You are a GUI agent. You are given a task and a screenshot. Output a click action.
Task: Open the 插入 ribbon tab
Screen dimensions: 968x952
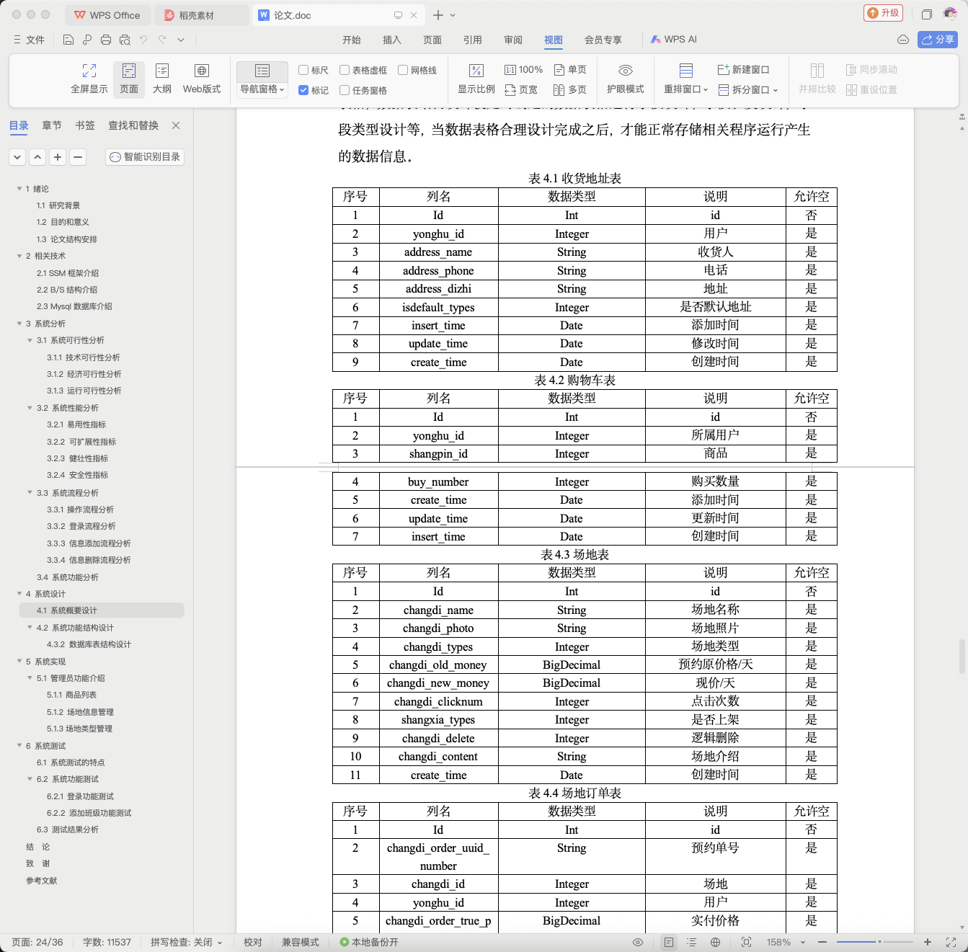pos(392,40)
